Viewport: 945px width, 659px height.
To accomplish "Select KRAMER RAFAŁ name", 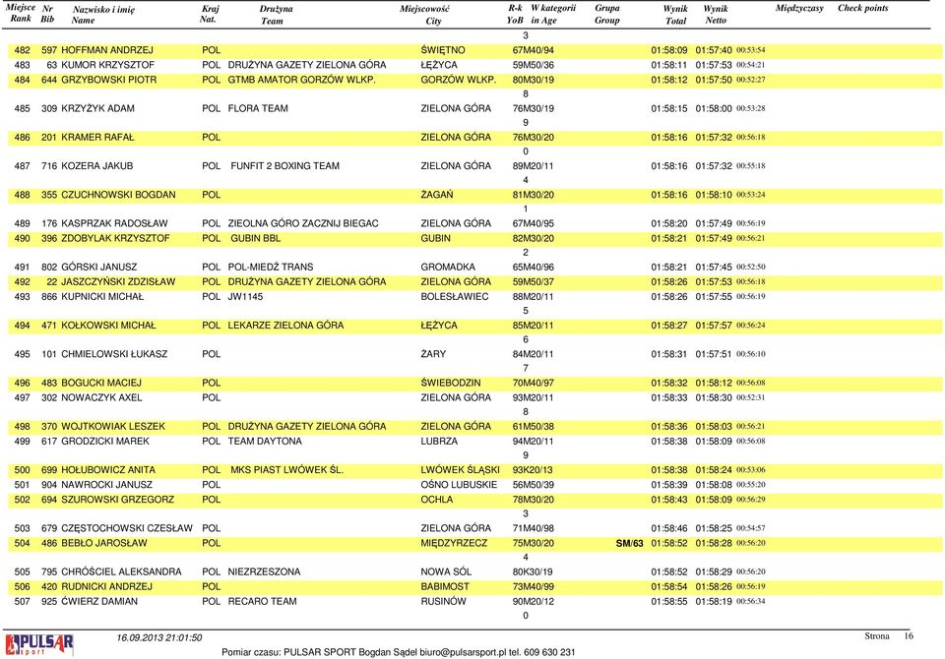I will tap(97, 138).
